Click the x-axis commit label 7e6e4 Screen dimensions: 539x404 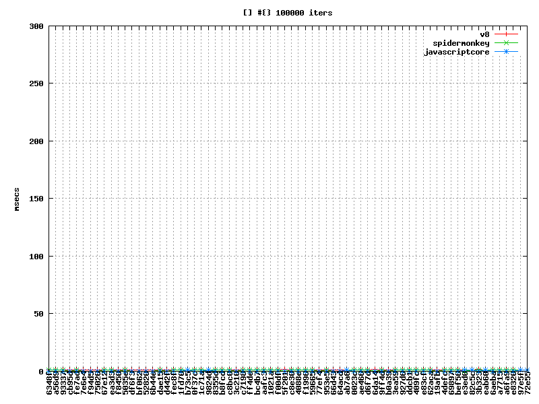[x=84, y=382]
